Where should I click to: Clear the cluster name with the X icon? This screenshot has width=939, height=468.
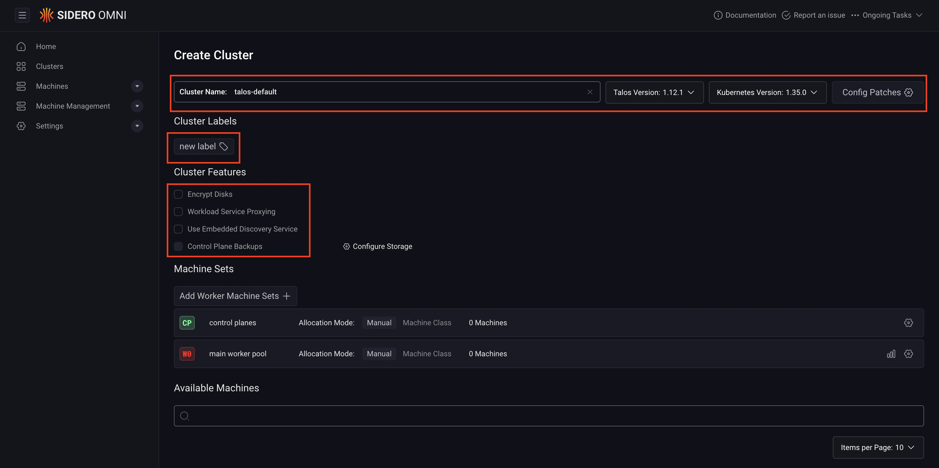click(590, 92)
